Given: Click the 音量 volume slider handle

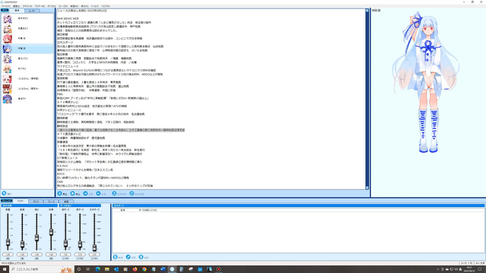Looking at the screenshot, I should 8,243.
